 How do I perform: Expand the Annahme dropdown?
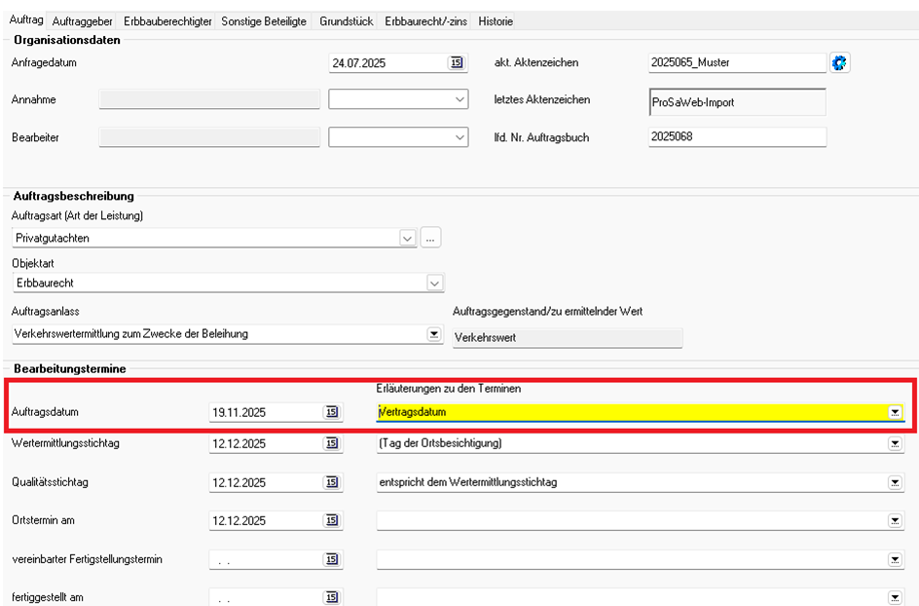460,99
